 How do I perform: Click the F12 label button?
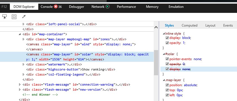click(x=4, y=7)
